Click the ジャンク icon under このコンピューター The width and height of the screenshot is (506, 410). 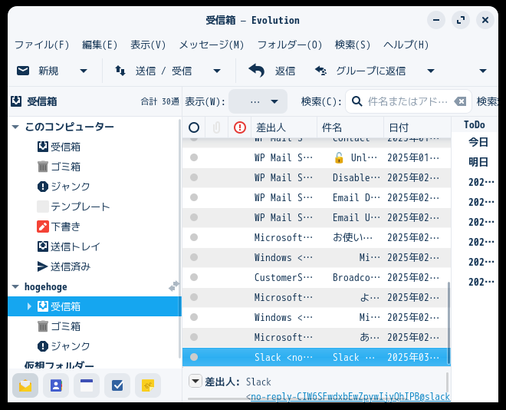[43, 187]
